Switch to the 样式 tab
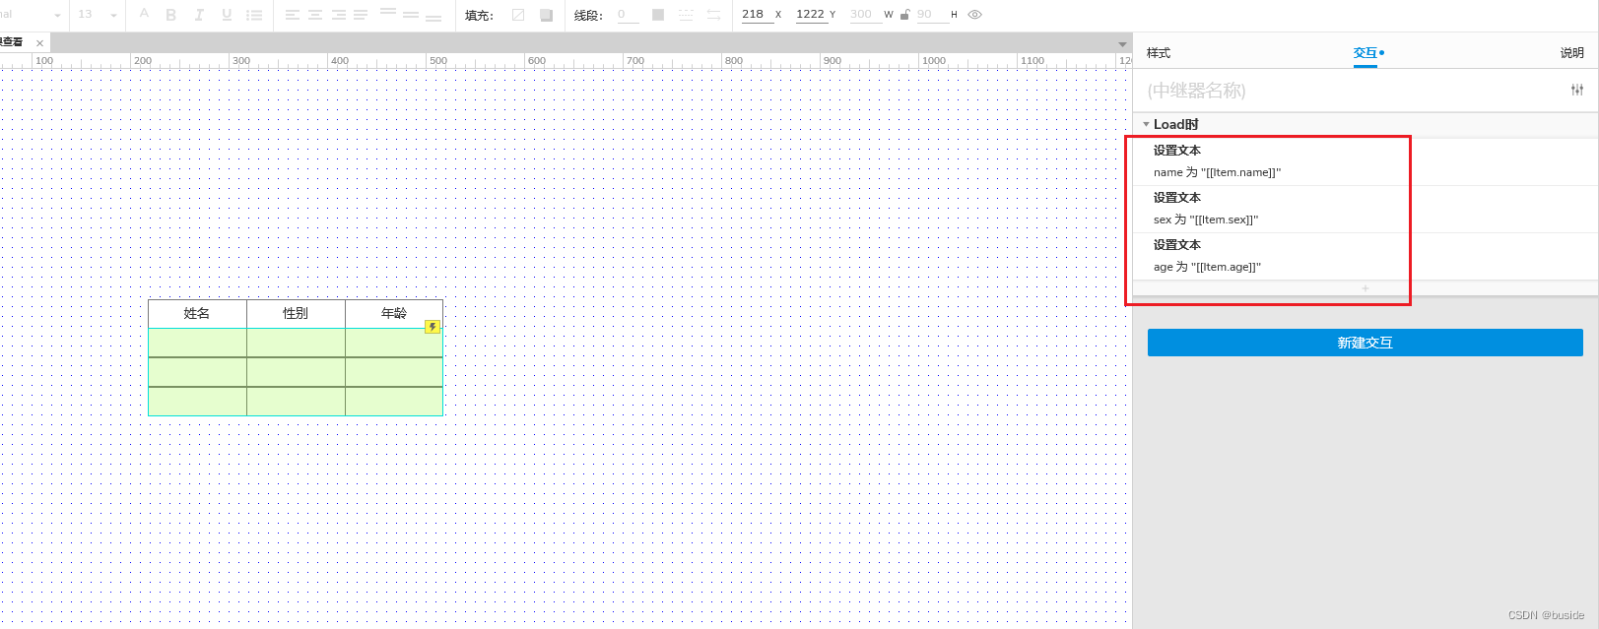1599x629 pixels. point(1159,53)
